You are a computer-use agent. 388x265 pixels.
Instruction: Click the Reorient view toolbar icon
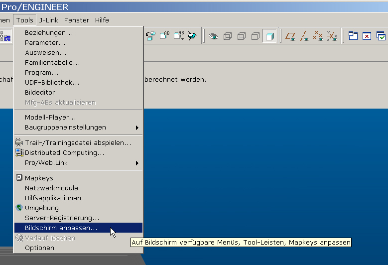pos(150,36)
